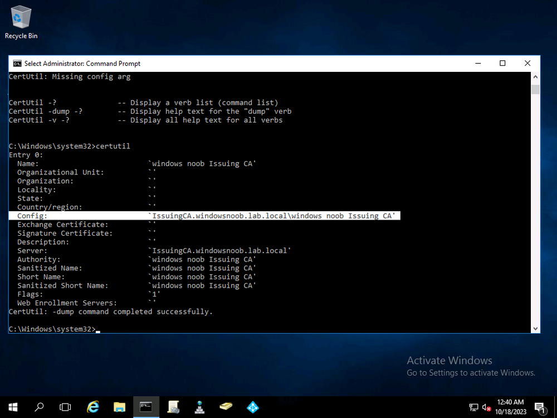Select the Command Prompt taskbar button
This screenshot has width=557, height=418.
(146, 407)
